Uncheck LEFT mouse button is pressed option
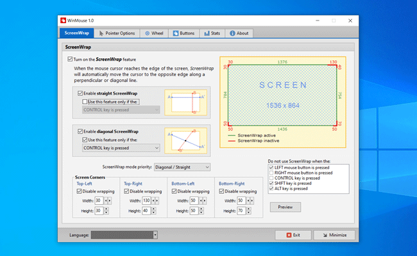The height and width of the screenshot is (256, 417). point(271,168)
